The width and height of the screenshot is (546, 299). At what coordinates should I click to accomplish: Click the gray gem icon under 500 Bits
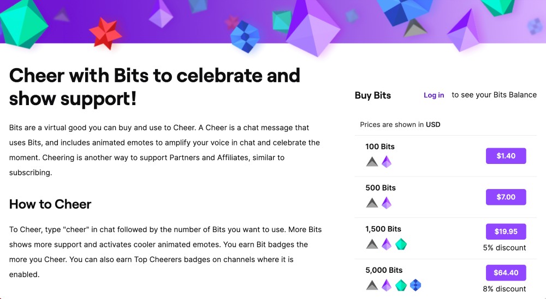(372, 203)
